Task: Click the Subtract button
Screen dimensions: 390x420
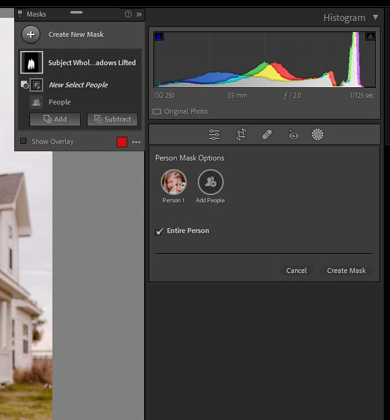Action: [112, 119]
